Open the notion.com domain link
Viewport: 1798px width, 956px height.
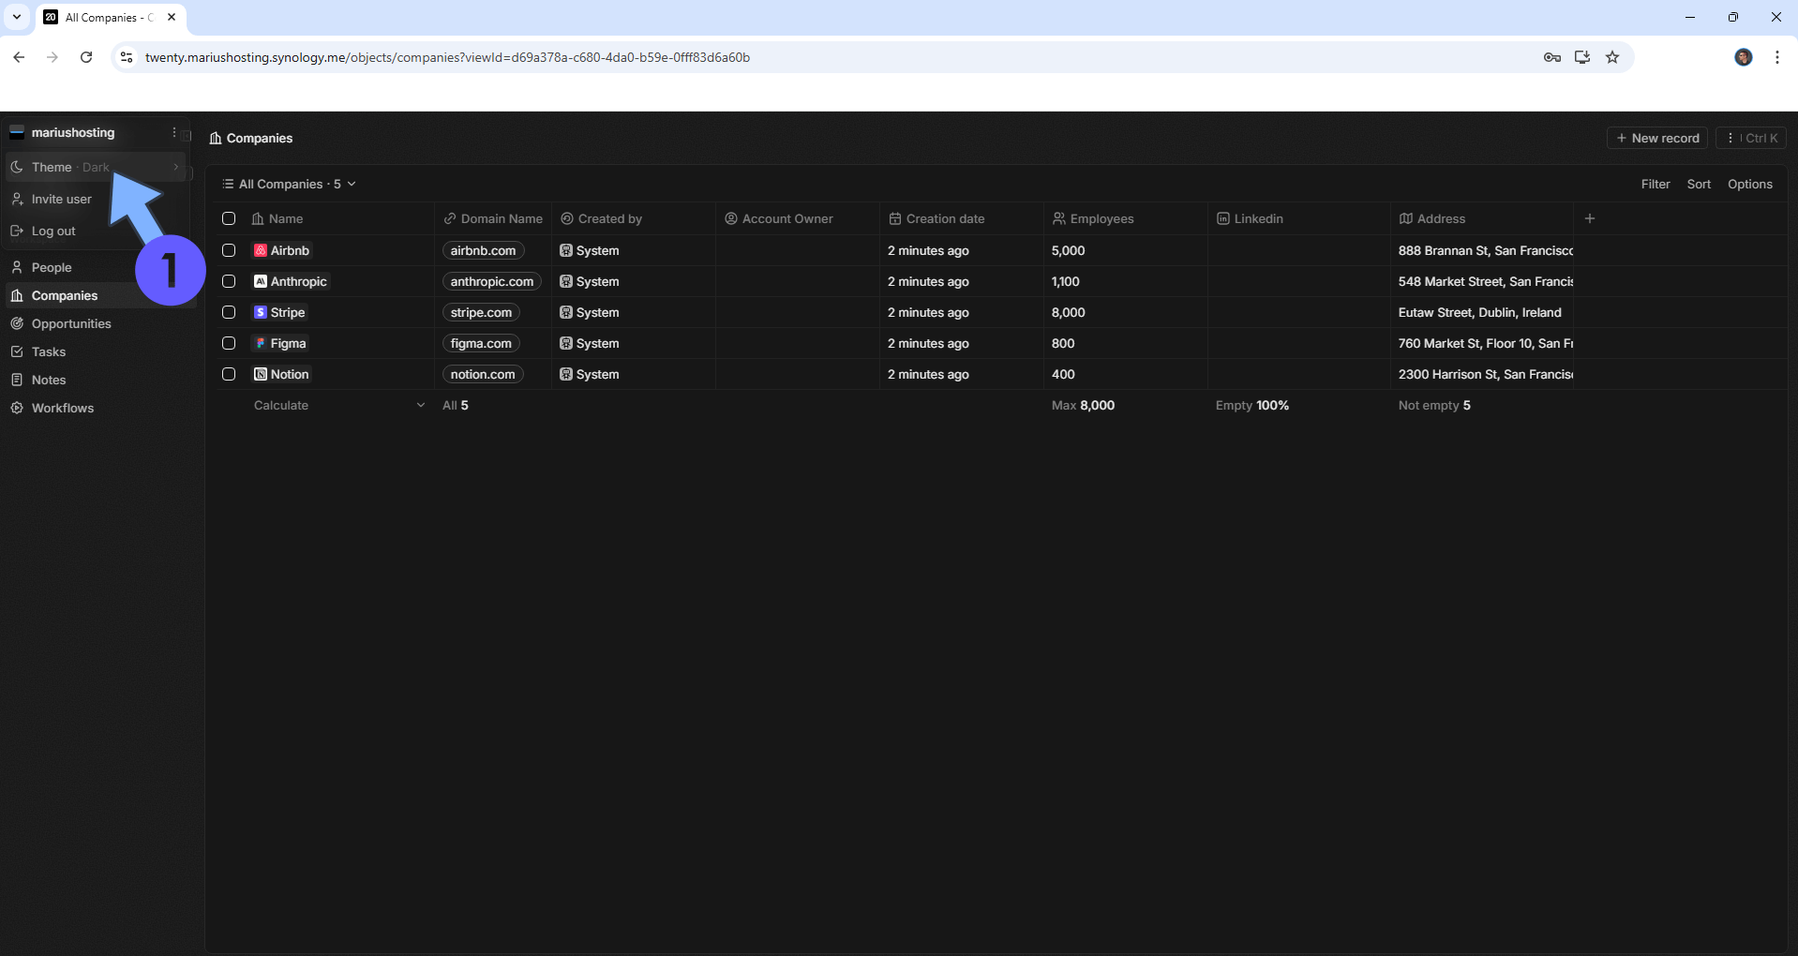pyautogui.click(x=483, y=374)
